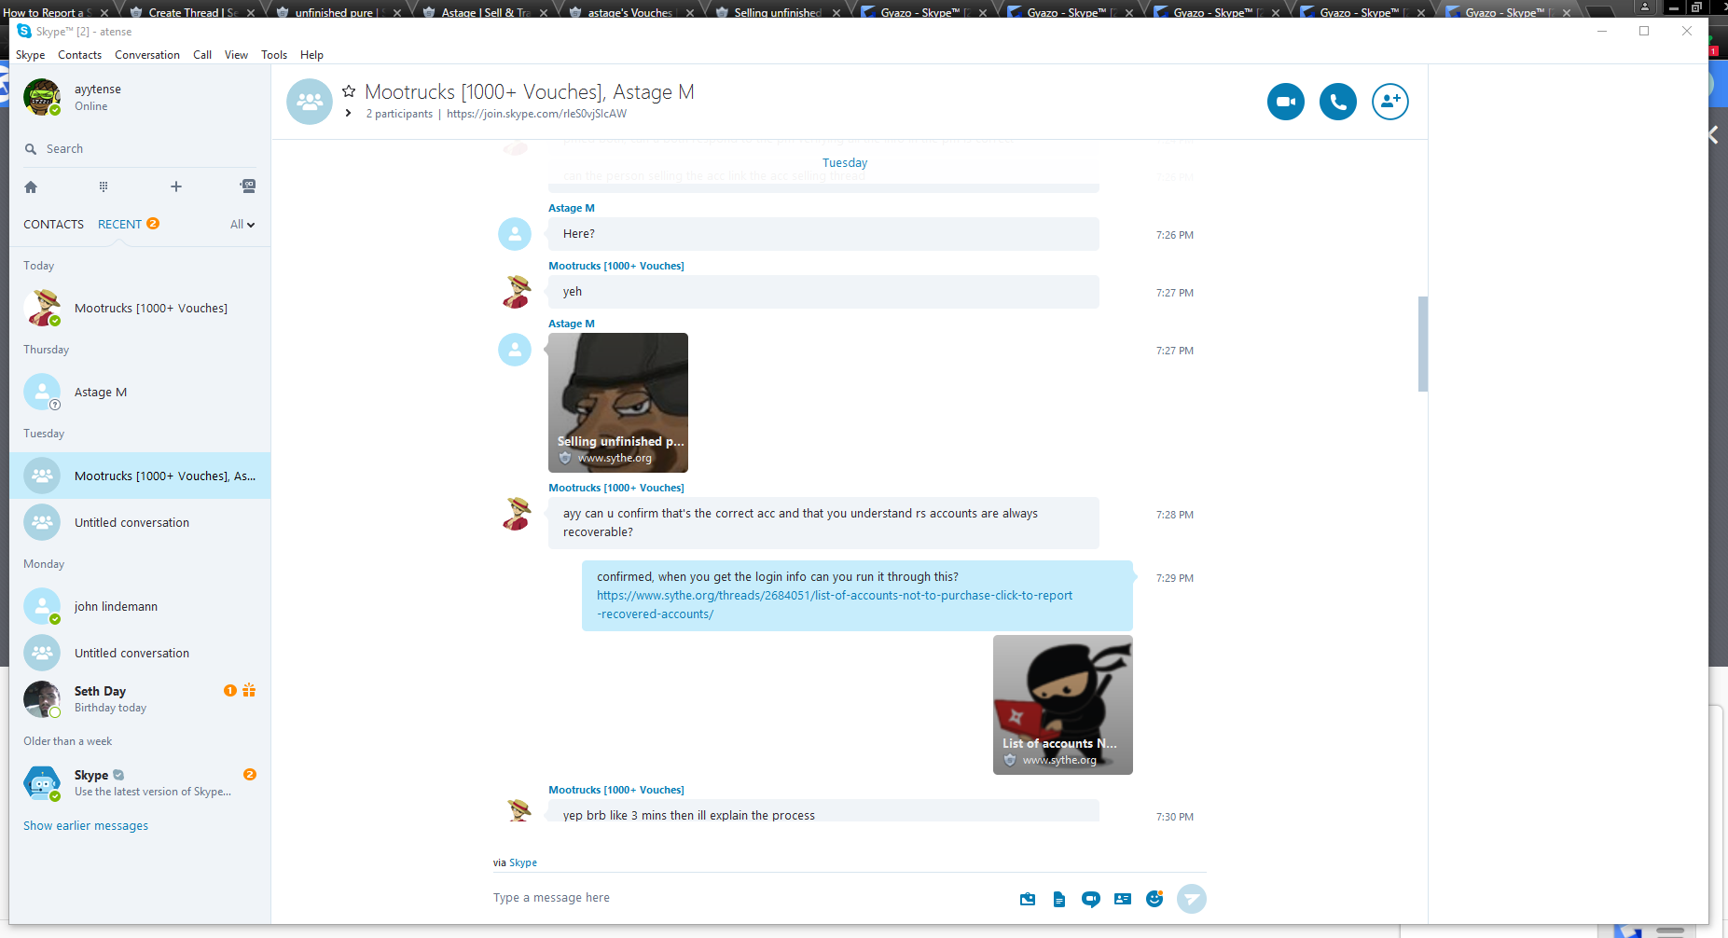The image size is (1728, 938).
Task: Expand the participants list chevron
Action: click(348, 114)
